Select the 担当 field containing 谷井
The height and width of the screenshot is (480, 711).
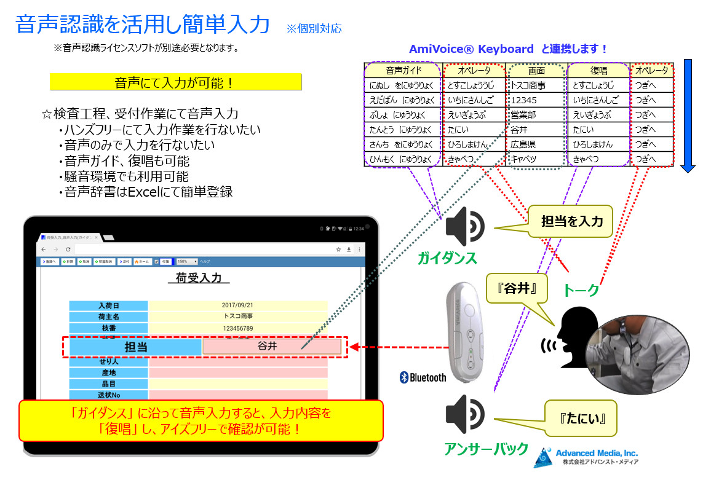272,347
